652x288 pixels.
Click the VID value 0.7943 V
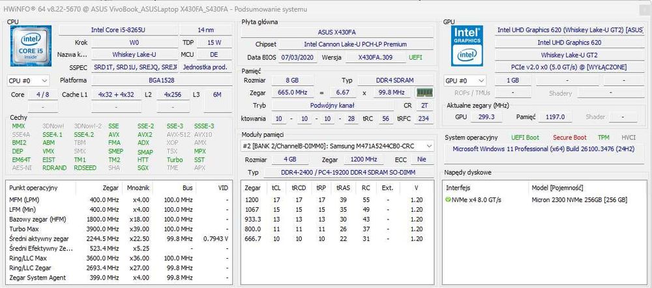[x=216, y=238]
